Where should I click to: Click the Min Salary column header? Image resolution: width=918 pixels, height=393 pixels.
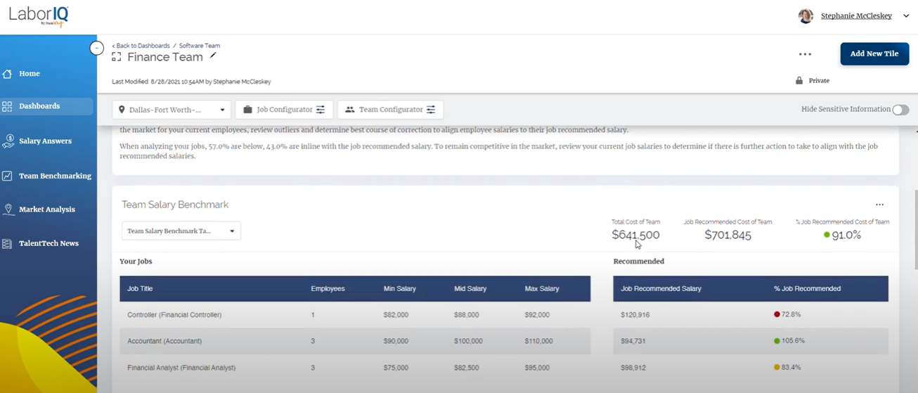coord(400,289)
